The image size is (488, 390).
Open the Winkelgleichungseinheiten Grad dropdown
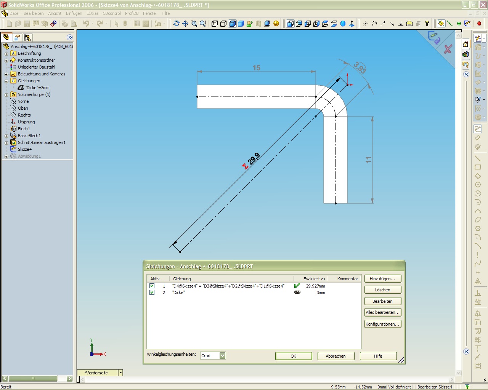(223, 356)
